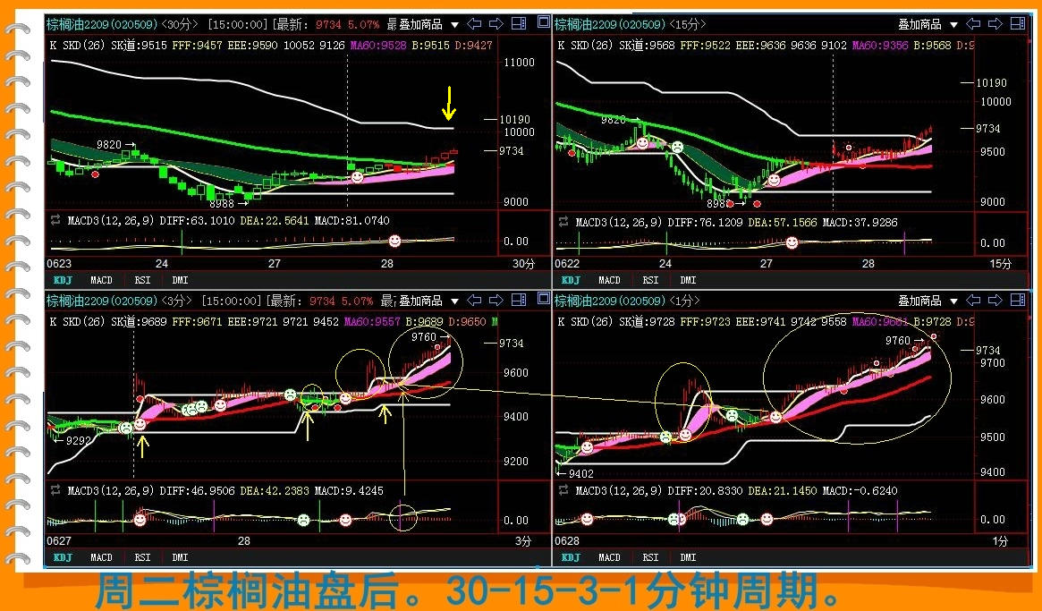Screen dimensions: 1042x611
Task: Click DIFF:46.9506 in 3分 MACD header
Action: [197, 491]
